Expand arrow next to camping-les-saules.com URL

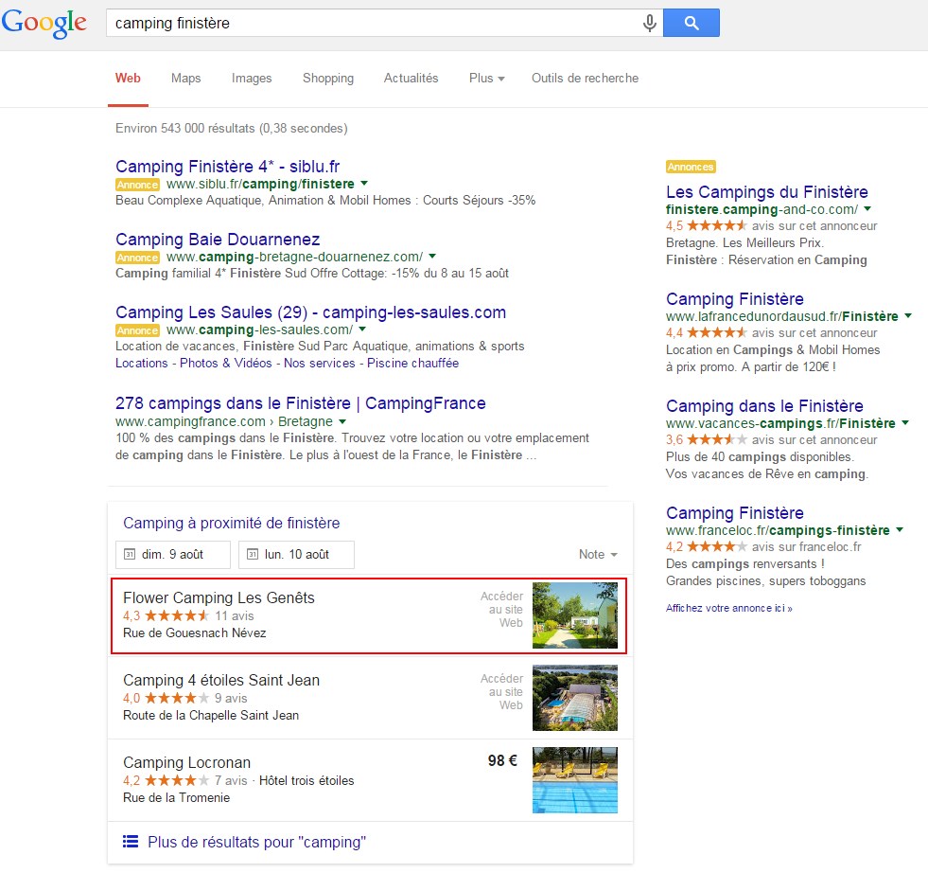coord(362,330)
